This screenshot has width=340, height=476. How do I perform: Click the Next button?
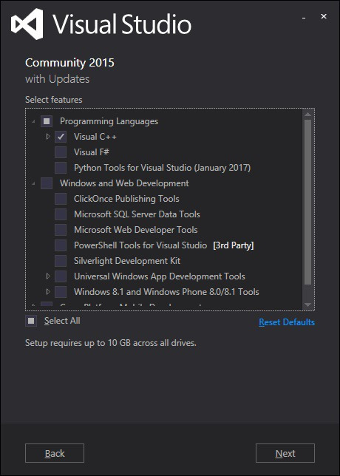(x=285, y=453)
